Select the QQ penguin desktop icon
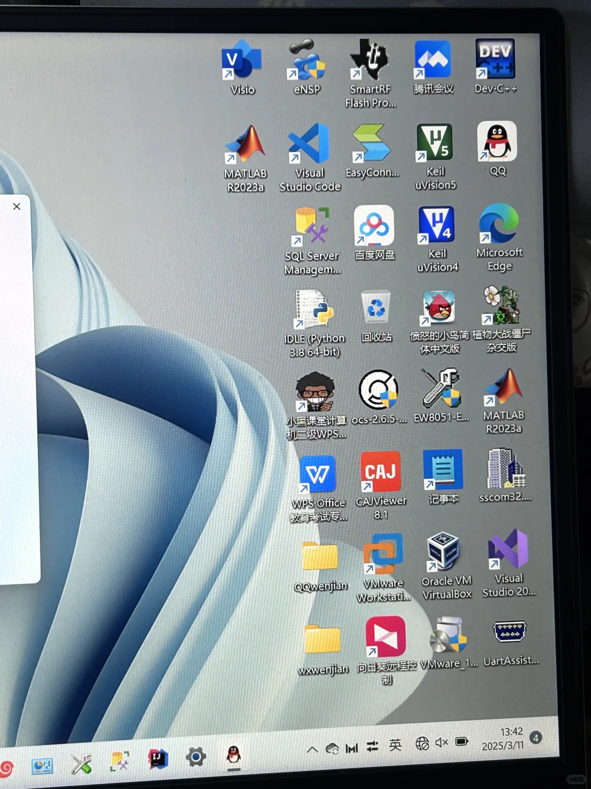Image resolution: width=591 pixels, height=789 pixels. tap(497, 148)
